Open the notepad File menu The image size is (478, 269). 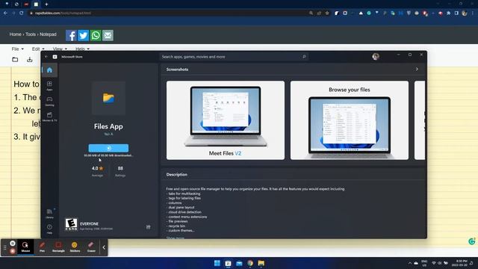pos(17,49)
